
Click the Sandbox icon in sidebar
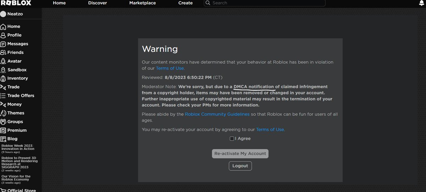tap(3, 70)
